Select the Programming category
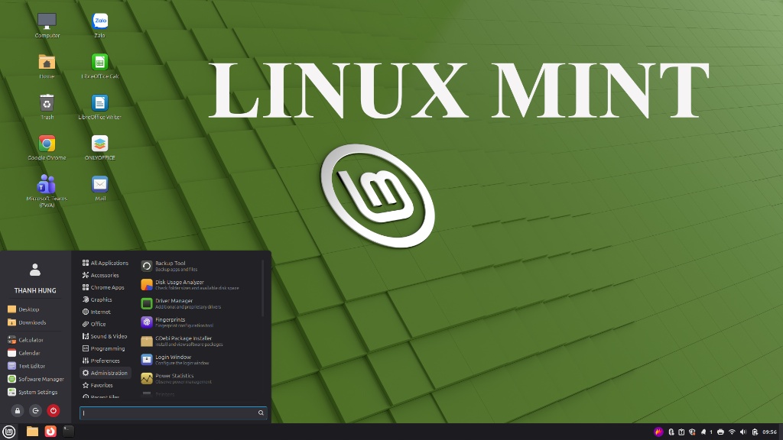The image size is (783, 440). point(106,348)
